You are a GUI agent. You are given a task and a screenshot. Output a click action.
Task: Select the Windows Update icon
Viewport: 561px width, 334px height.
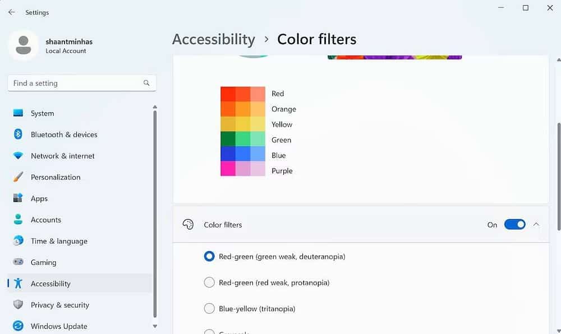[x=17, y=326]
